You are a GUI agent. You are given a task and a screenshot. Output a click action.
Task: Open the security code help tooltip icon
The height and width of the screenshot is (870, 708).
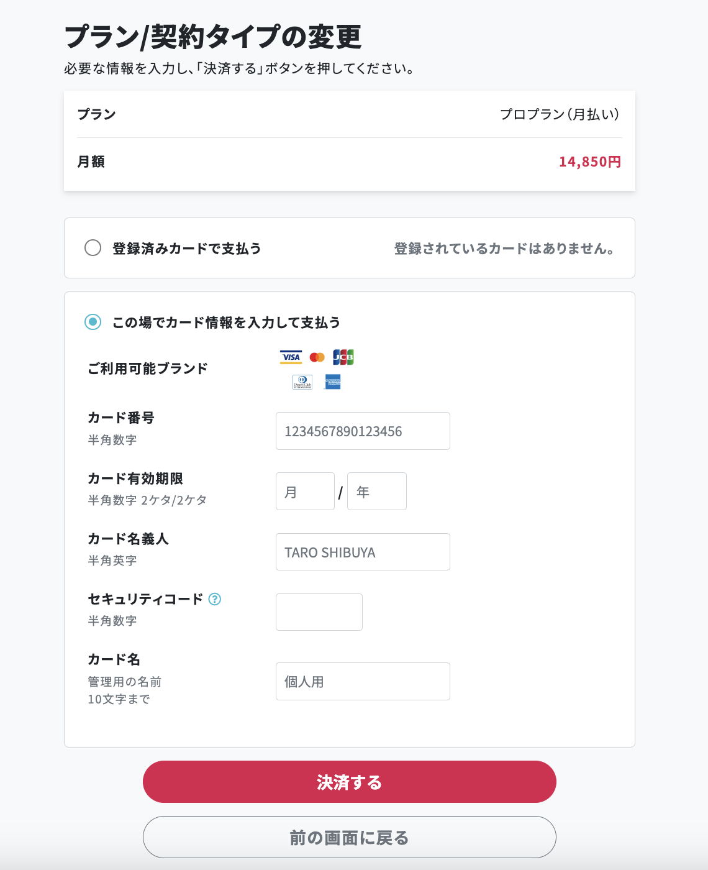pyautogui.click(x=216, y=600)
